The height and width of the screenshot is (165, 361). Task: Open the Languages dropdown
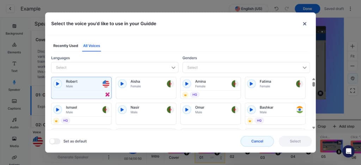coord(115,67)
